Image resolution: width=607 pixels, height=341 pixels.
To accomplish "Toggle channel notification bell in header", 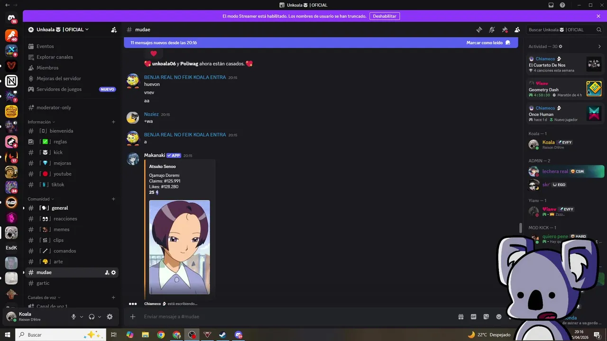I will pos(492,29).
